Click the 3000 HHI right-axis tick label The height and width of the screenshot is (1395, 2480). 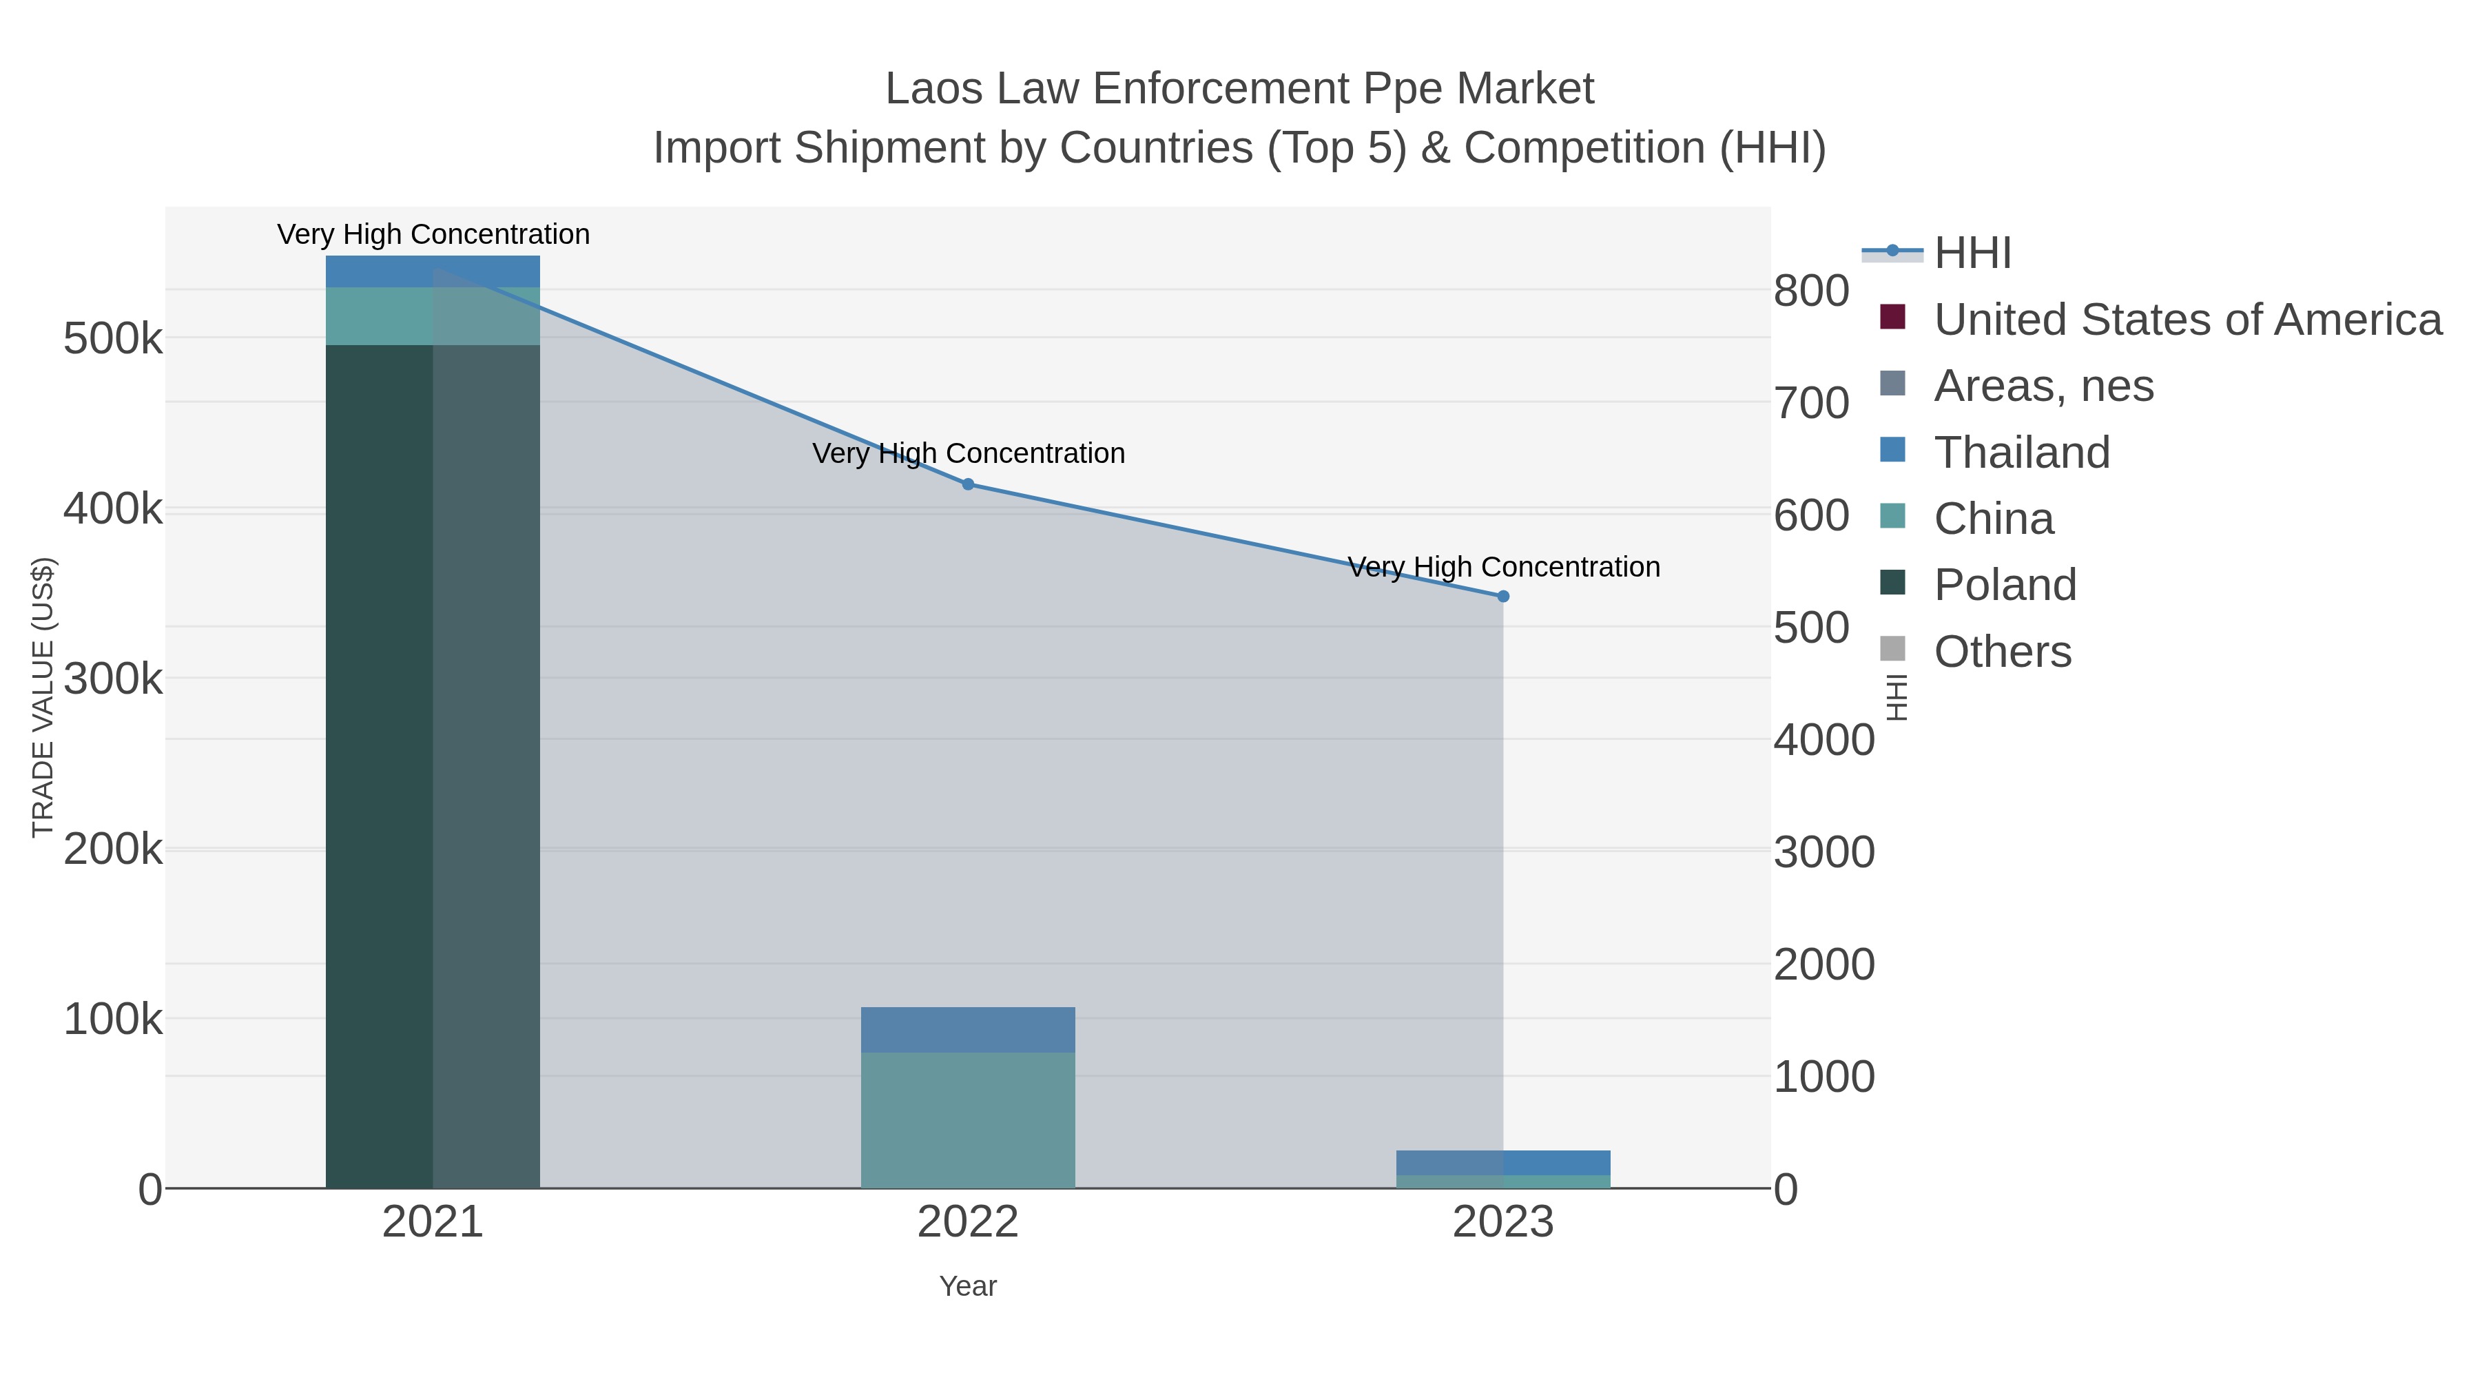point(1824,853)
